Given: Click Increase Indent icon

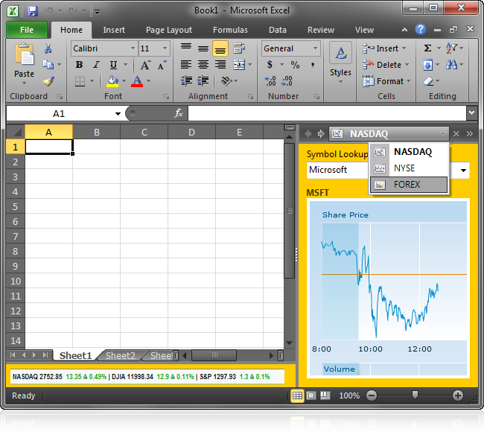Looking at the screenshot, I should click(x=203, y=81).
